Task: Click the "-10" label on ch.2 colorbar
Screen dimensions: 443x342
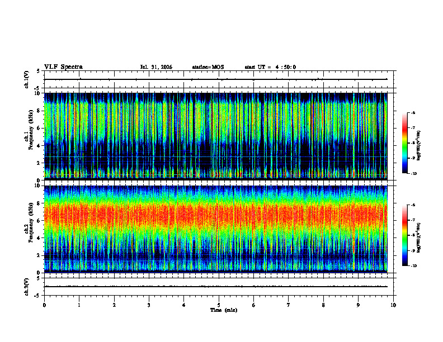Action: [x=414, y=266]
